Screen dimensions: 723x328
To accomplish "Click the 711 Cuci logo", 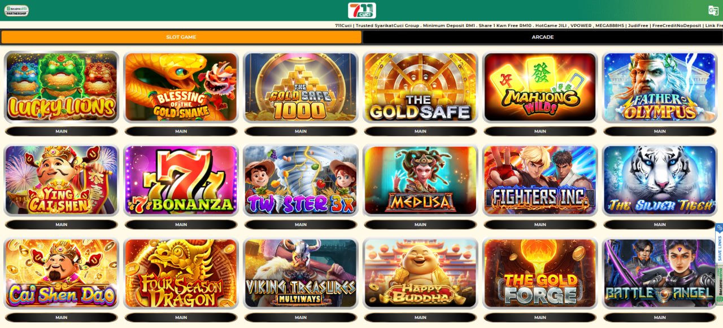I will (361, 10).
